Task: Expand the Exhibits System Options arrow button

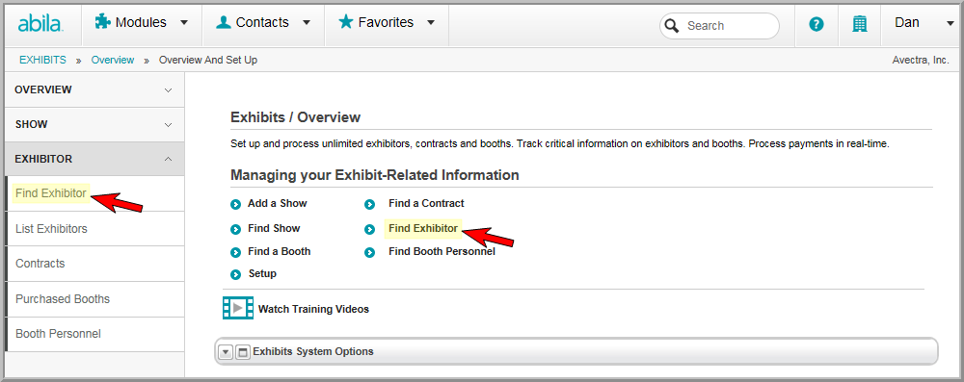Action: click(x=226, y=352)
